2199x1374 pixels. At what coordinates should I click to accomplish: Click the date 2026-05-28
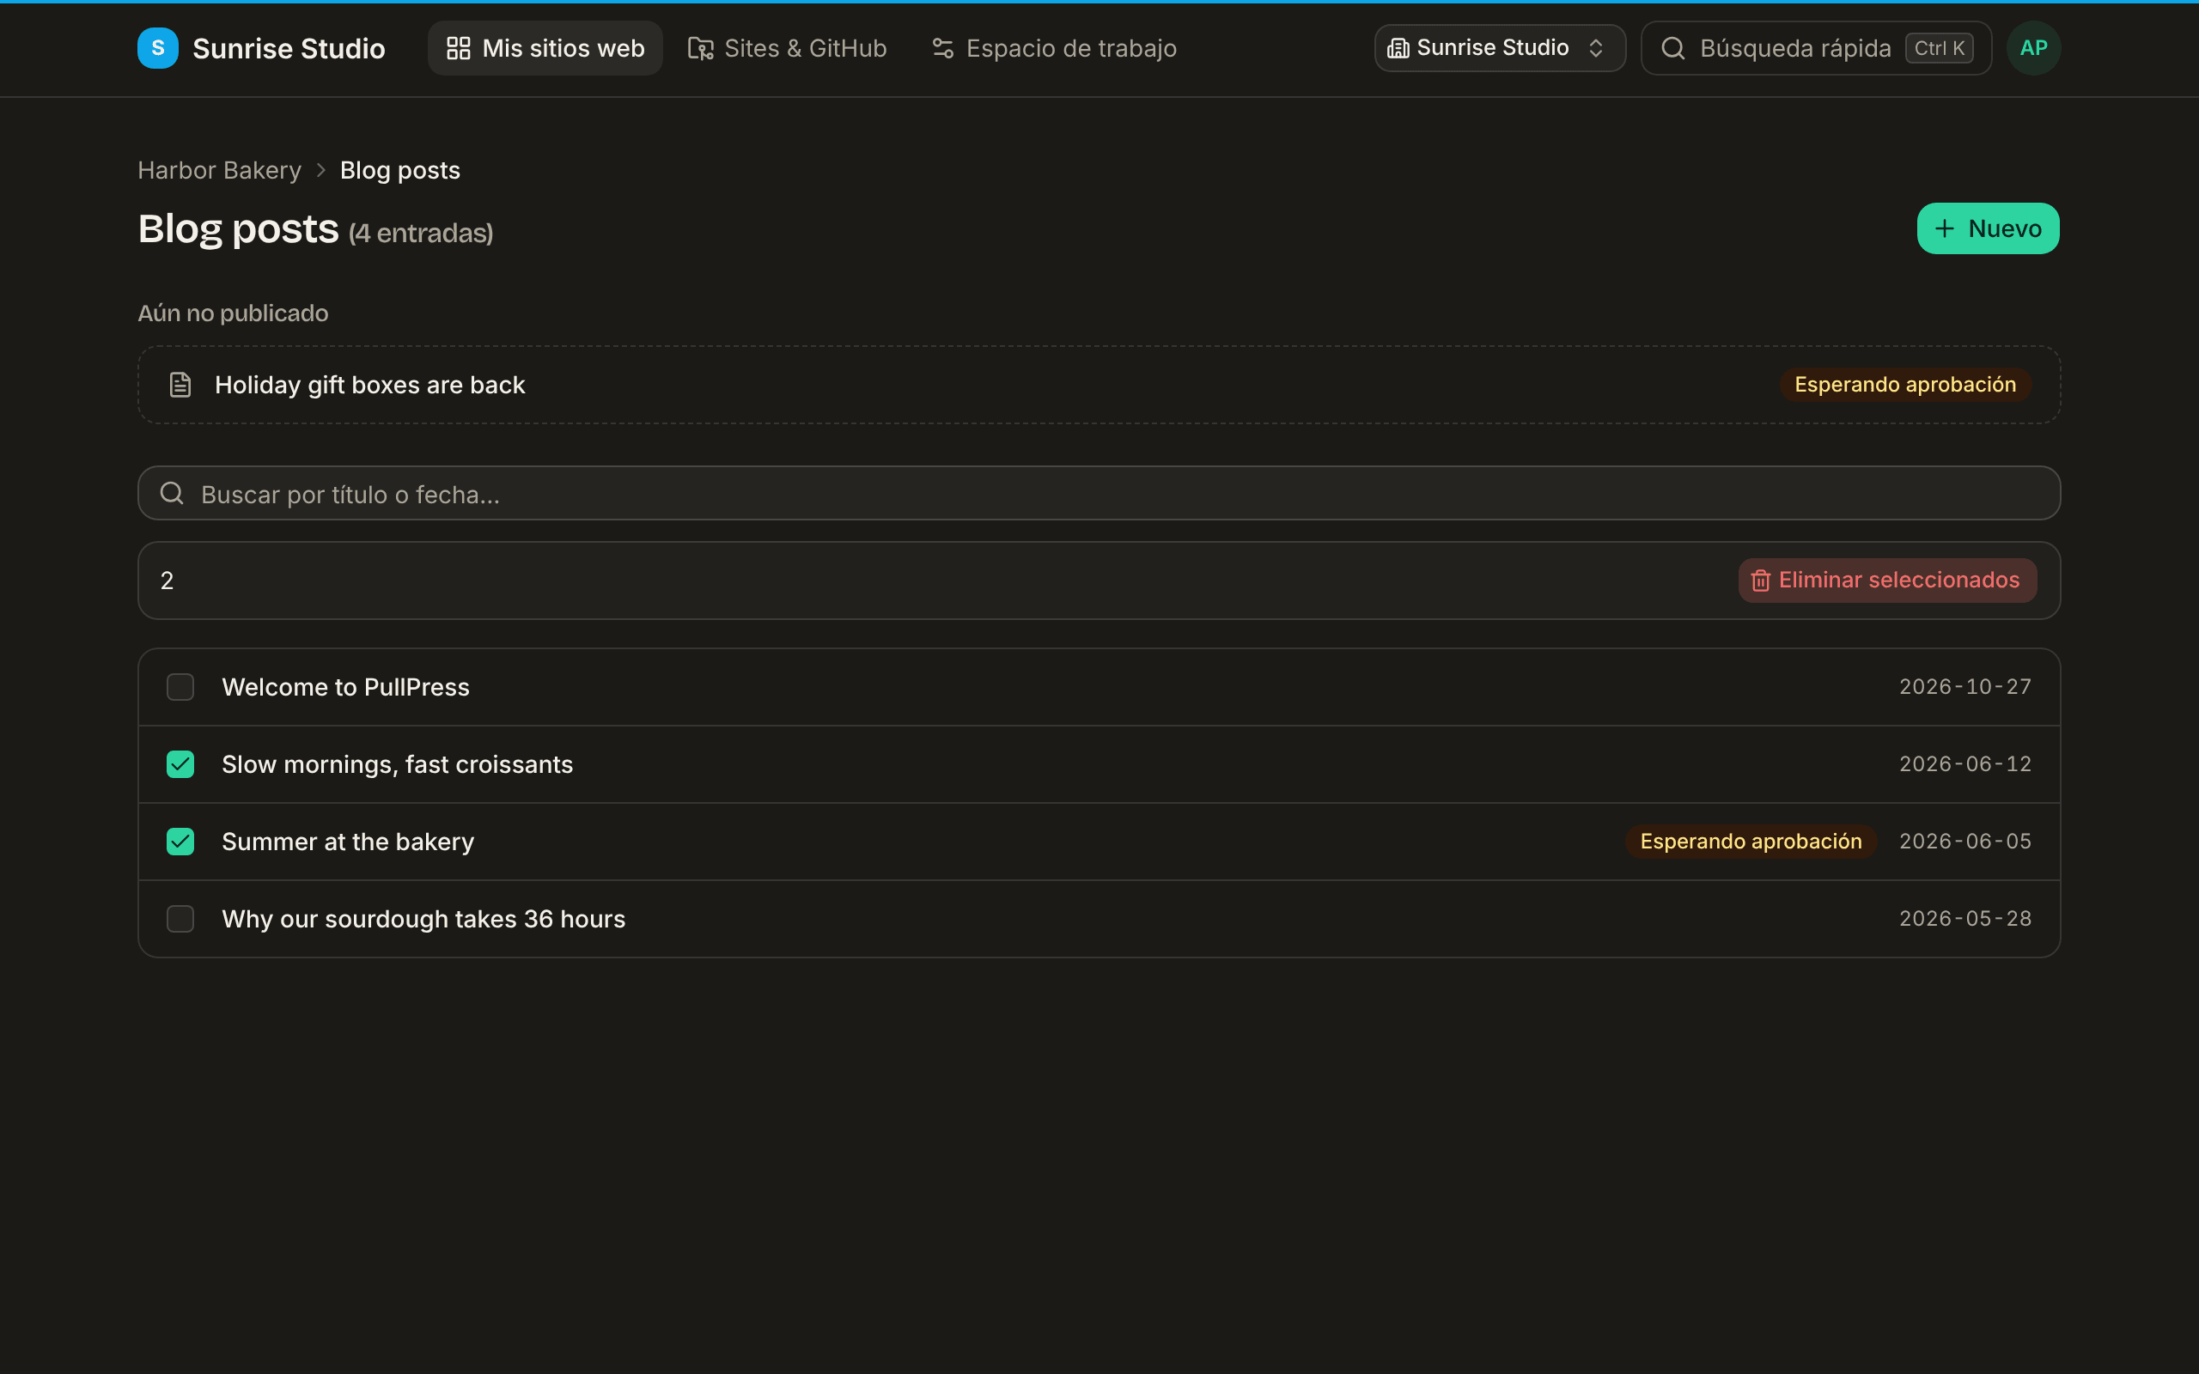(1964, 919)
